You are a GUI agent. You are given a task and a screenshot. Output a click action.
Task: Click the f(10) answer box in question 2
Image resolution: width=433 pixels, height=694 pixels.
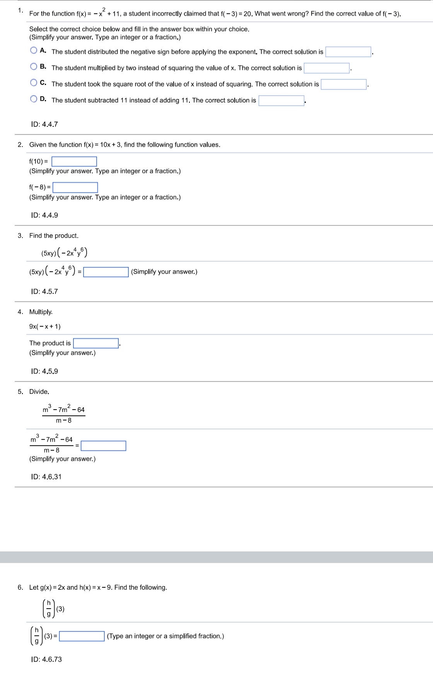pyautogui.click(x=73, y=161)
